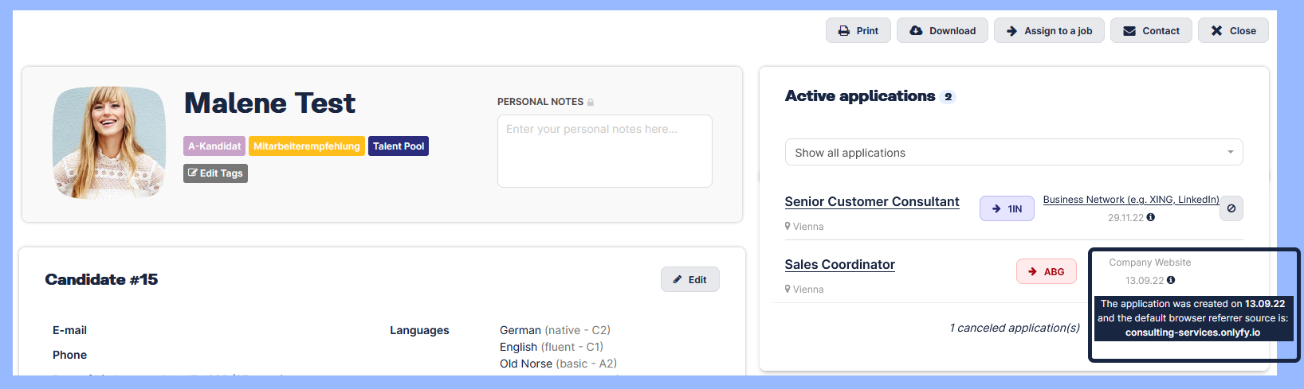The height and width of the screenshot is (389, 1304).
Task: Contact the candidate via envelope button
Action: (x=1151, y=31)
